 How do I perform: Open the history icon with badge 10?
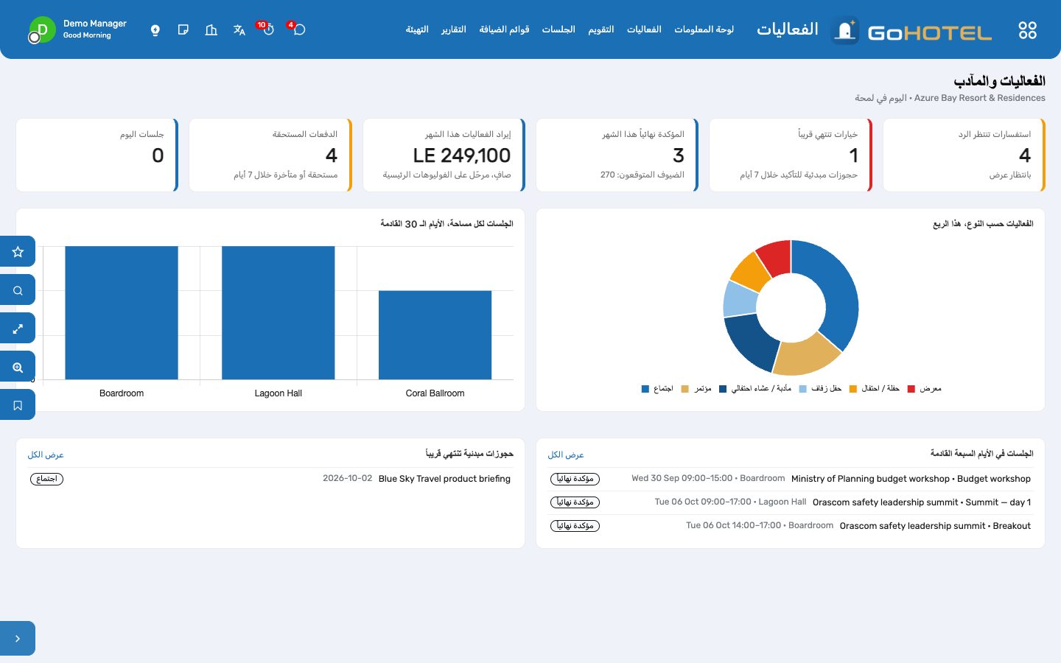click(x=267, y=29)
